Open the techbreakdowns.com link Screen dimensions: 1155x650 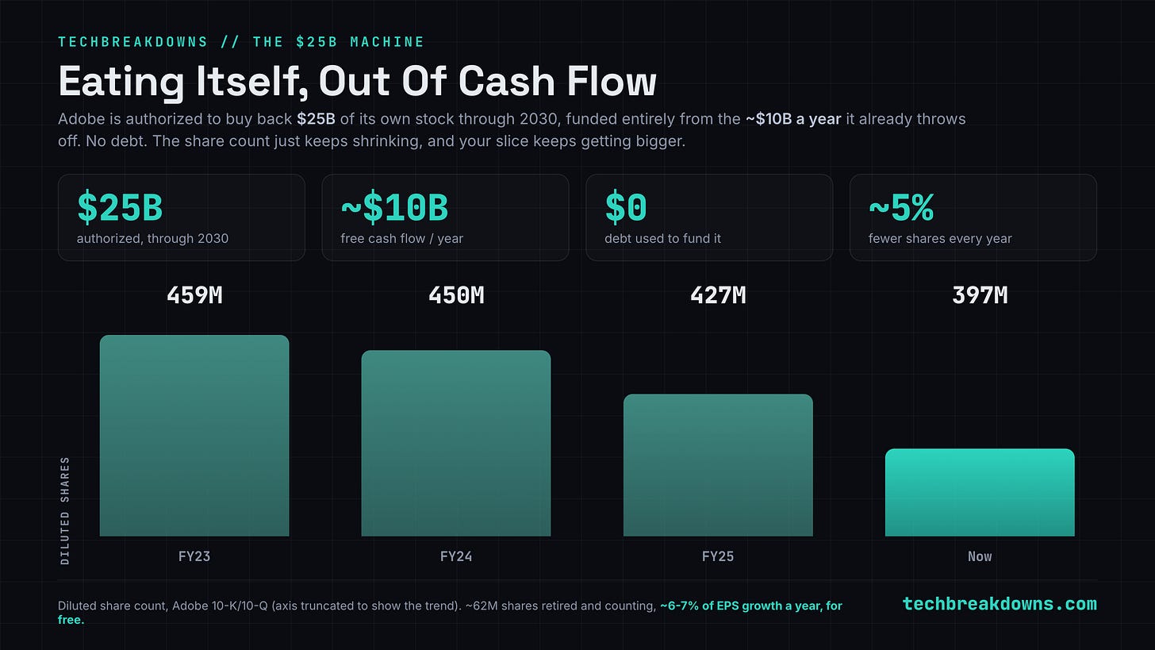(x=1000, y=604)
